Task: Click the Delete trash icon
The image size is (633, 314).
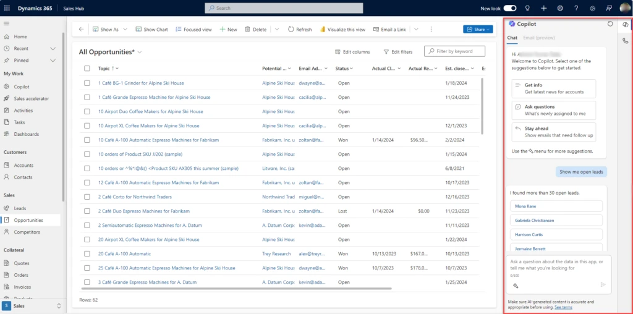Action: point(248,29)
